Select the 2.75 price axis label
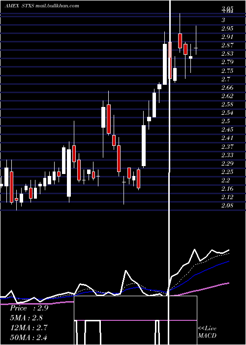246x345 pixels. point(227,71)
